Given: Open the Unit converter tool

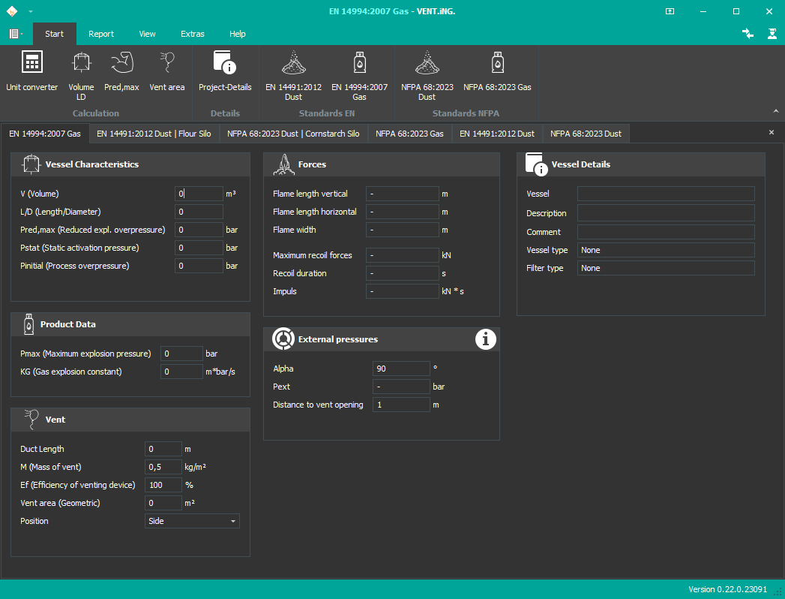Looking at the screenshot, I should pos(31,74).
